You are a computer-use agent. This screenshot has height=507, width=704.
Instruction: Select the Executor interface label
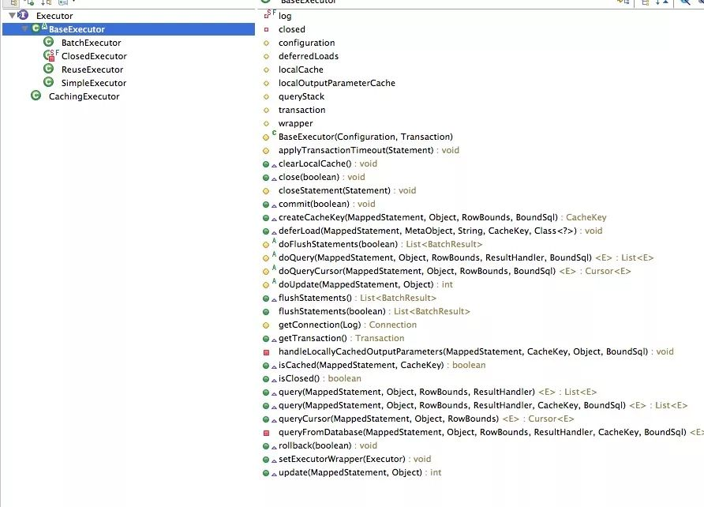click(x=54, y=16)
